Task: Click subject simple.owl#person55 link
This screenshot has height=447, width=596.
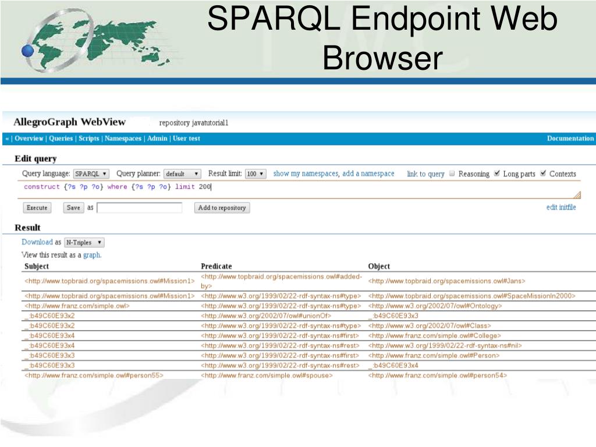Action: pos(94,375)
